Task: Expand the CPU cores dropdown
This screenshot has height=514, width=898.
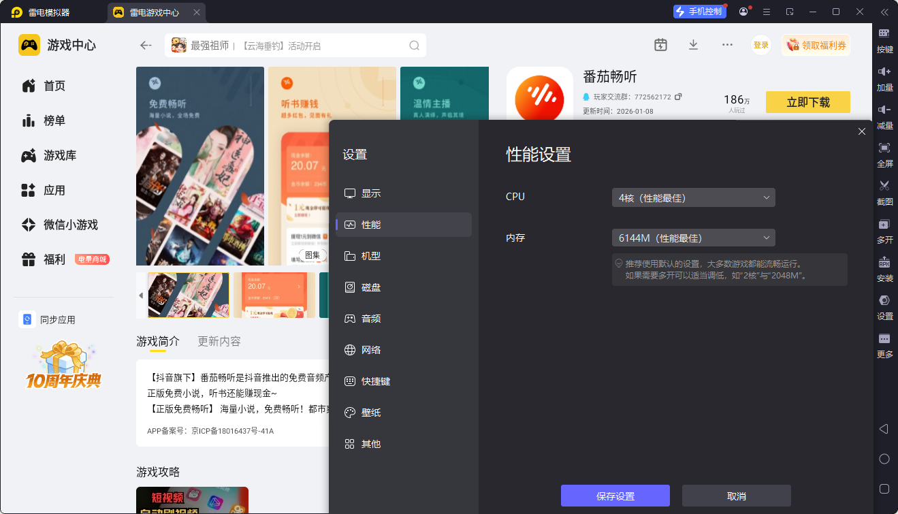Action: tap(693, 197)
